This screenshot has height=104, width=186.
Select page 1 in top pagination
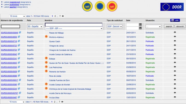[x=52, y=16]
